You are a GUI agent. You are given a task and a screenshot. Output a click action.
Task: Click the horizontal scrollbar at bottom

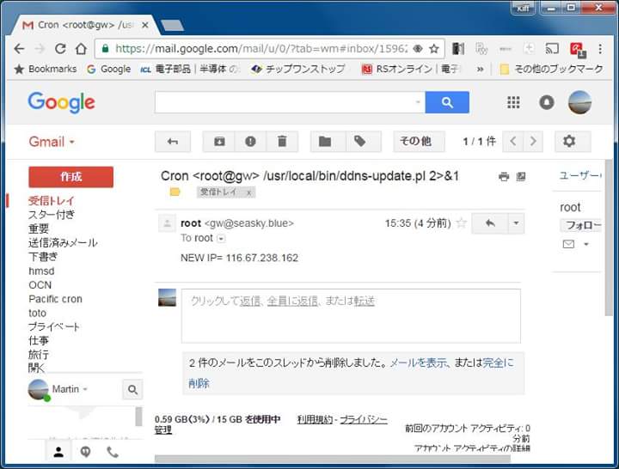(333, 459)
